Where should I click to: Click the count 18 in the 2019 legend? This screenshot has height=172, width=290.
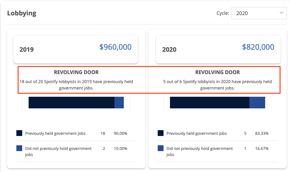[103, 133]
